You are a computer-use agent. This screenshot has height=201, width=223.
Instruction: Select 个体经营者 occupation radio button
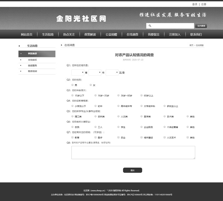point(164,127)
